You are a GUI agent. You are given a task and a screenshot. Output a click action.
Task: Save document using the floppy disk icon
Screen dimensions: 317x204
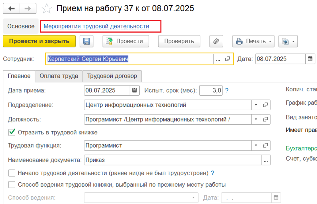(x=86, y=41)
